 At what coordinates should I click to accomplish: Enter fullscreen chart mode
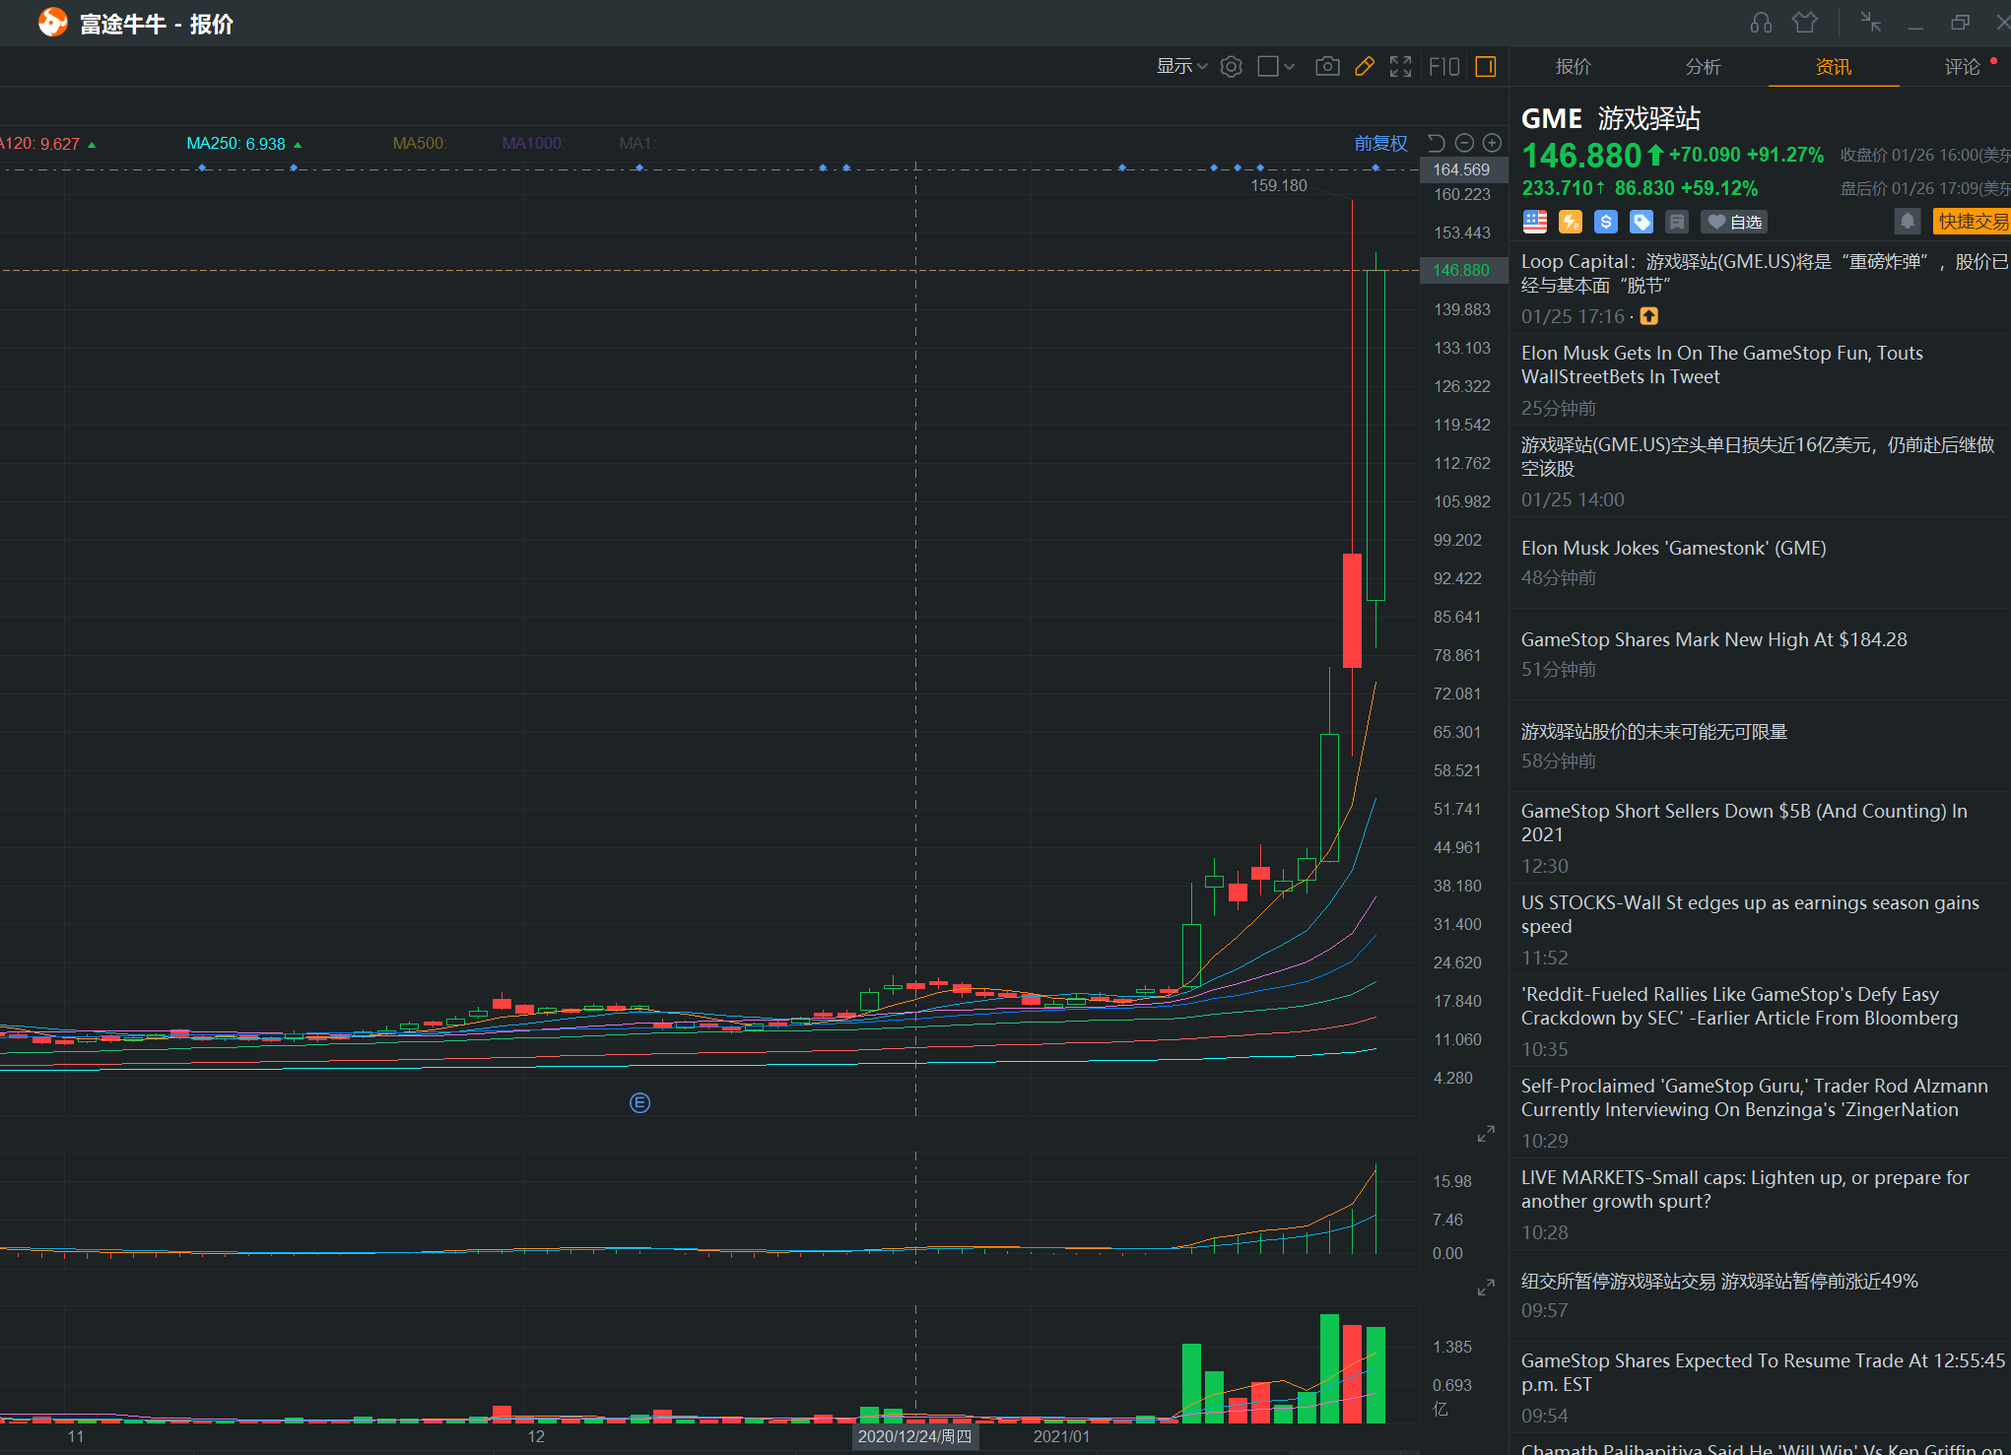tap(1400, 66)
